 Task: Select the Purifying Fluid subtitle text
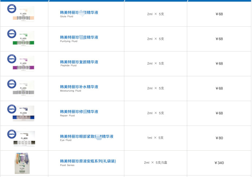coord(69,41)
